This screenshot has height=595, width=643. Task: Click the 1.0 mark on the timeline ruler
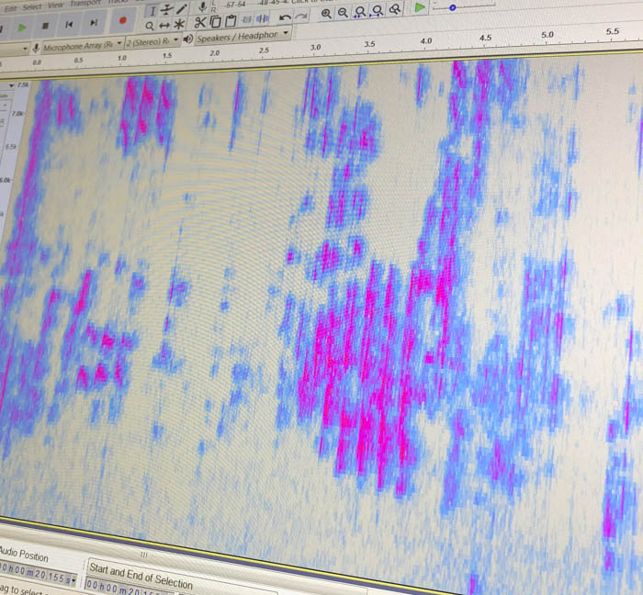122,58
